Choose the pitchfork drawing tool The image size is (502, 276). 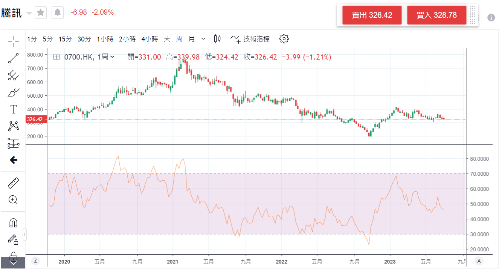pyautogui.click(x=14, y=75)
